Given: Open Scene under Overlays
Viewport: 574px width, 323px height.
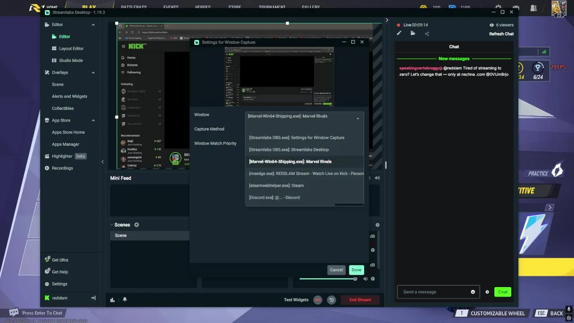Looking at the screenshot, I should coord(58,84).
